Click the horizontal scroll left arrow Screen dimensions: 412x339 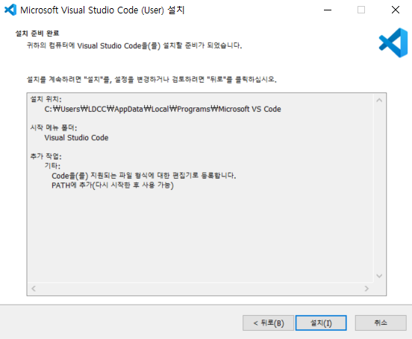tap(34, 288)
